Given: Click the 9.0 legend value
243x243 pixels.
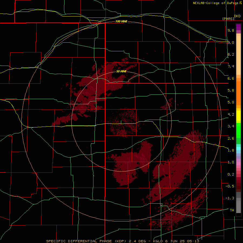Looking at the screenshot, I should click(x=231, y=42).
